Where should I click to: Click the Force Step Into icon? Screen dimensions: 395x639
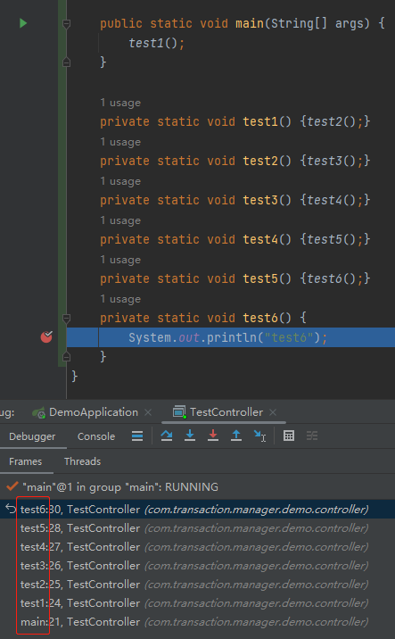coord(213,436)
